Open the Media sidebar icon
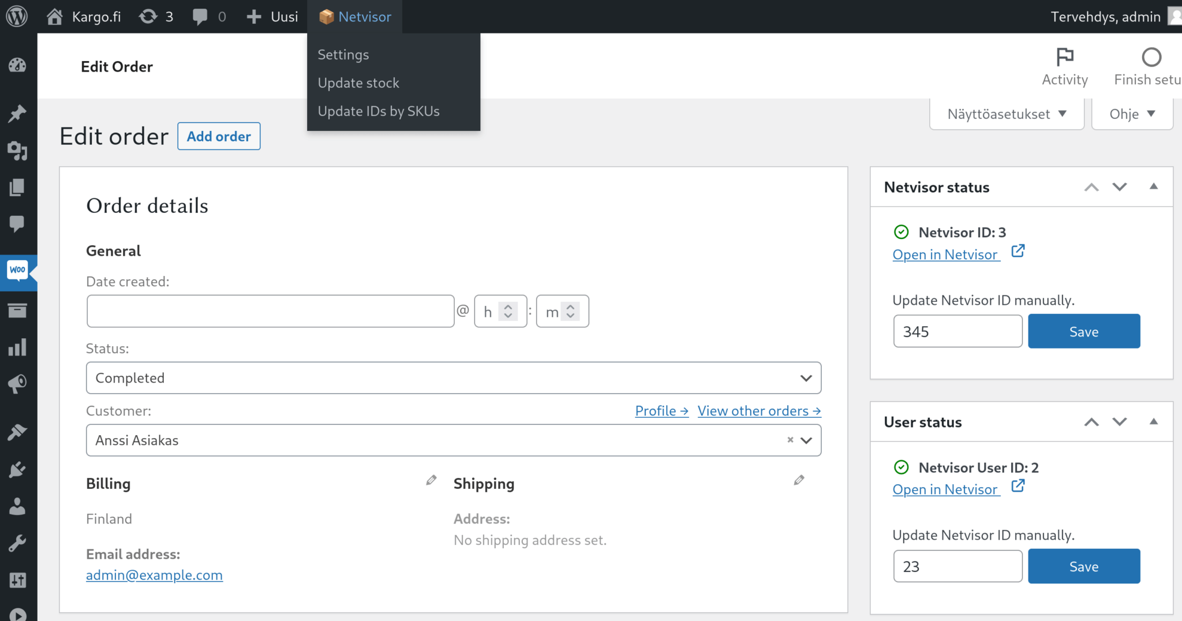The image size is (1182, 621). [x=17, y=151]
